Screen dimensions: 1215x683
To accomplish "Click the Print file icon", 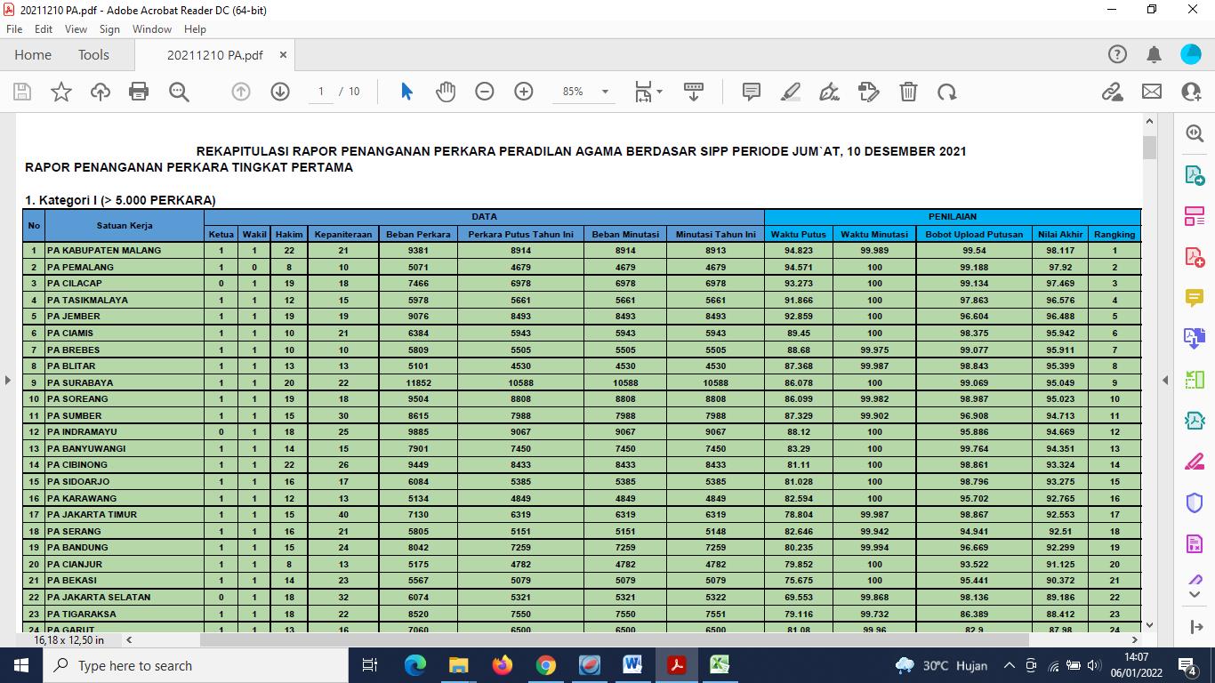I will [x=139, y=92].
